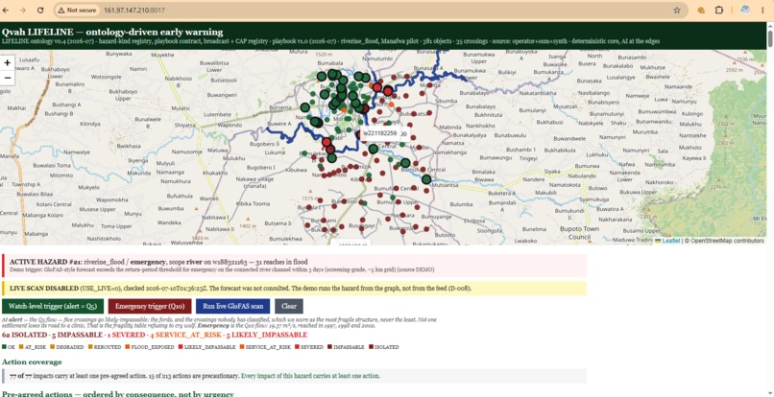Clear the active hazard with Clear button
The image size is (774, 397).
[289, 306]
